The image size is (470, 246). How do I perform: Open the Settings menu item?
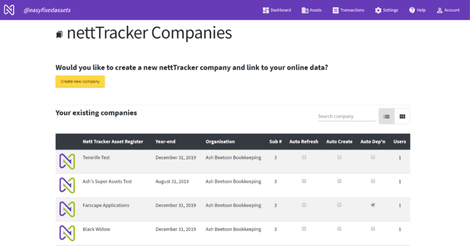tap(386, 10)
